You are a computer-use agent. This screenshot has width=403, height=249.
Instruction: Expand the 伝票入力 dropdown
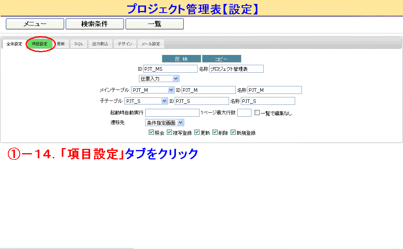[x=159, y=79]
